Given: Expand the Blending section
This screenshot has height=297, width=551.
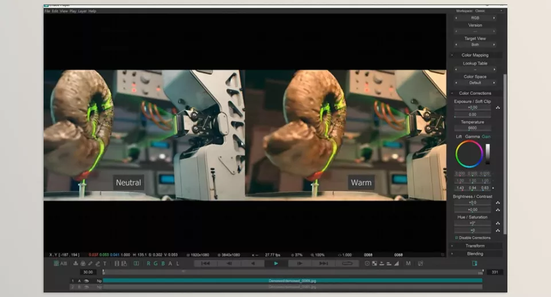Looking at the screenshot, I should (x=475, y=253).
